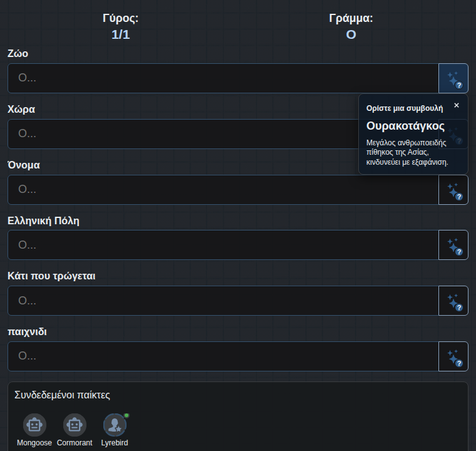Focus the Ελληνική Πόλη input field
The height and width of the screenshot is (451, 476).
[223, 245]
